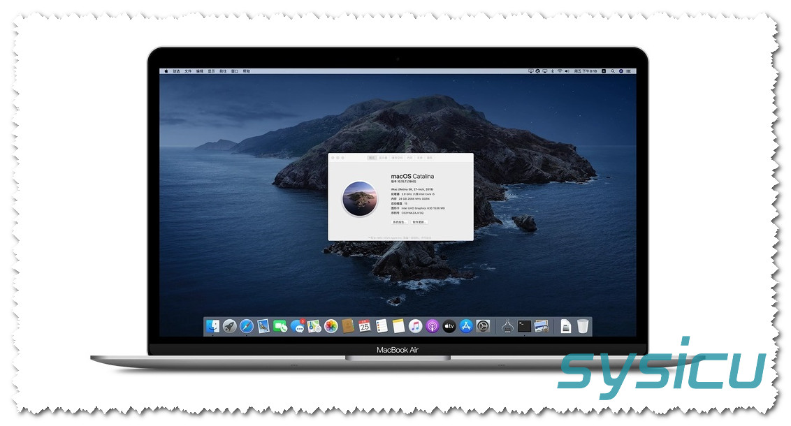Click the 系统报告 (System Report) button
This screenshot has width=791, height=426.
(400, 222)
